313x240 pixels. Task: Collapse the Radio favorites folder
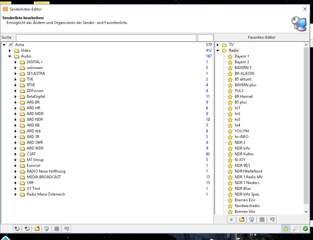point(218,50)
